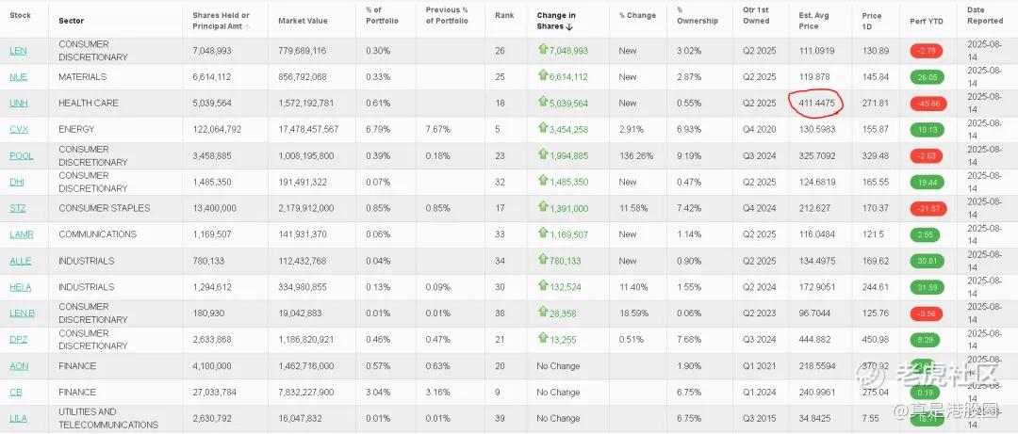Click the up arrow next to 1,994,885
The width and height of the screenshot is (1018, 434).
click(x=543, y=154)
